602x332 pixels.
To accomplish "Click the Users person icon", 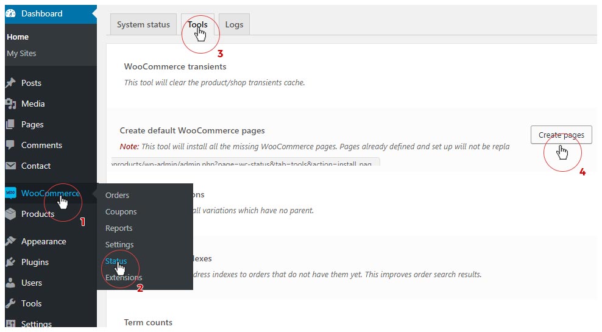I will coord(10,283).
